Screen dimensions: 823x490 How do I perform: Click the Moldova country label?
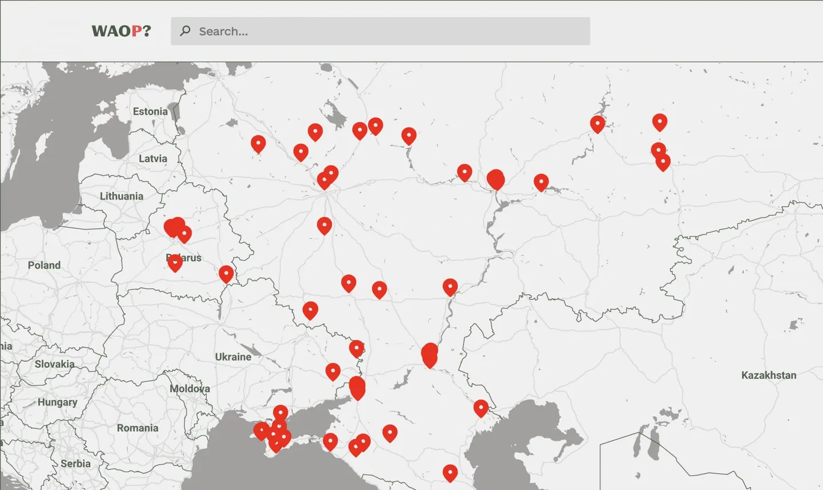pos(190,388)
